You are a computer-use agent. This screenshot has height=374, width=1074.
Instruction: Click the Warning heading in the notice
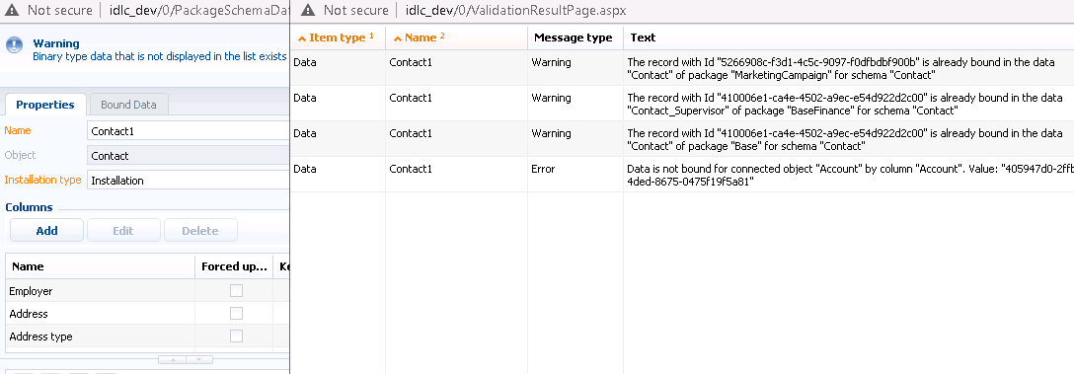coord(56,43)
